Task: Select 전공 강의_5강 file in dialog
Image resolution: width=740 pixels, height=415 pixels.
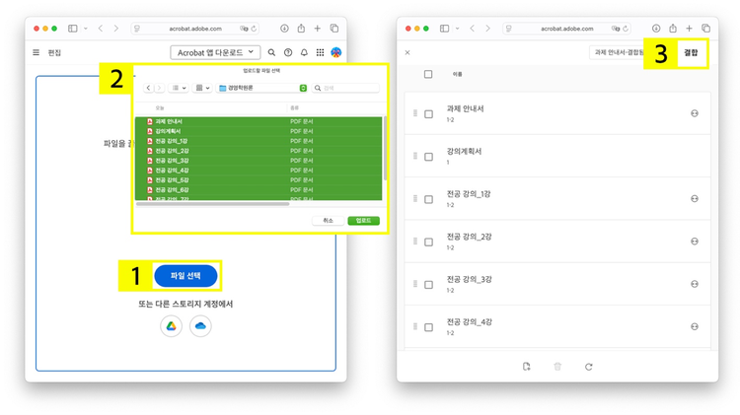Action: [x=259, y=180]
